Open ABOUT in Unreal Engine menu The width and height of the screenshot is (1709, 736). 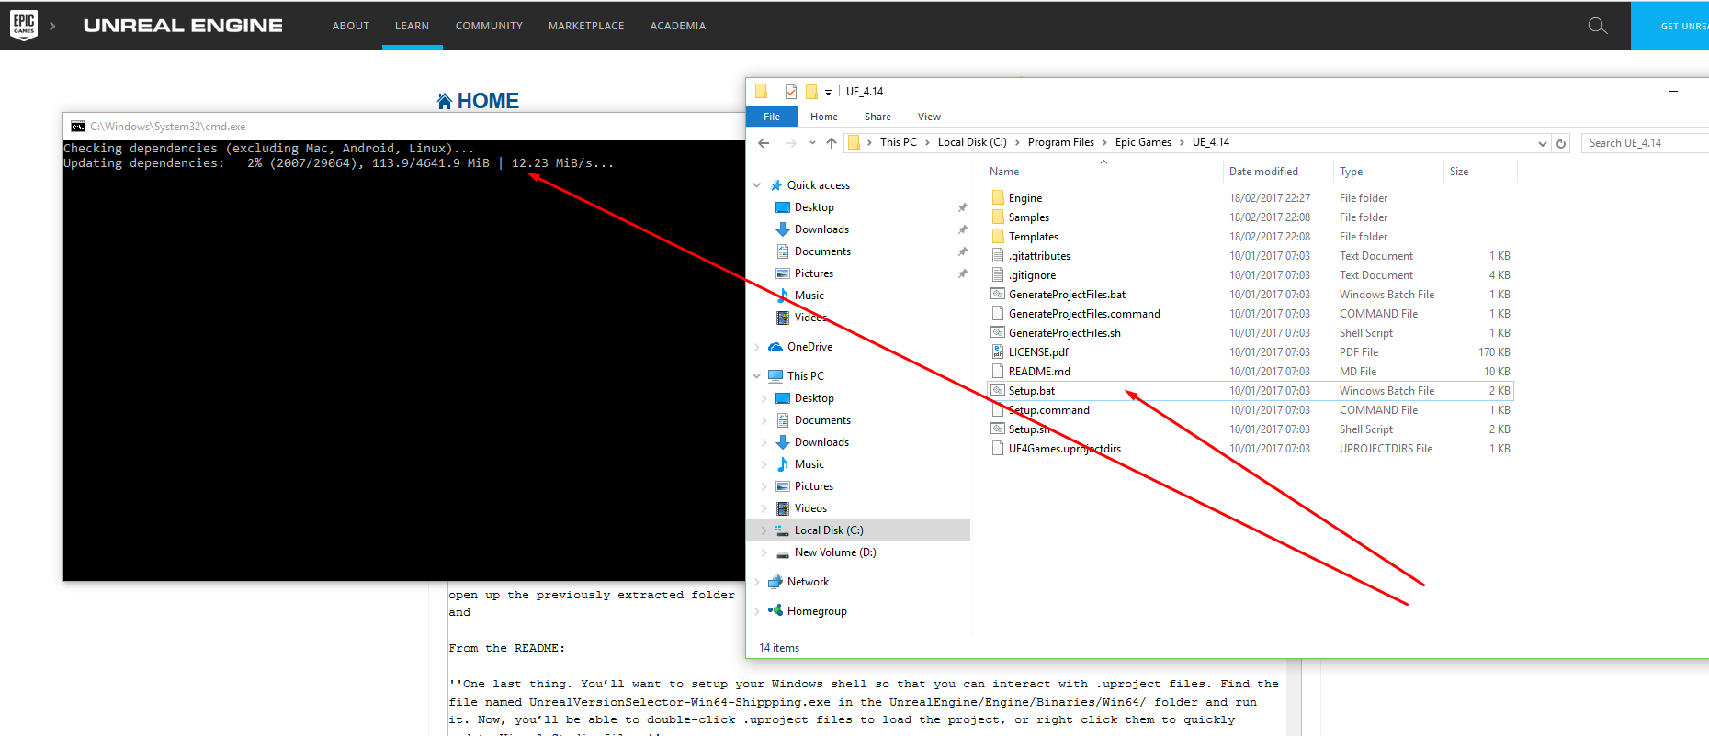351,26
